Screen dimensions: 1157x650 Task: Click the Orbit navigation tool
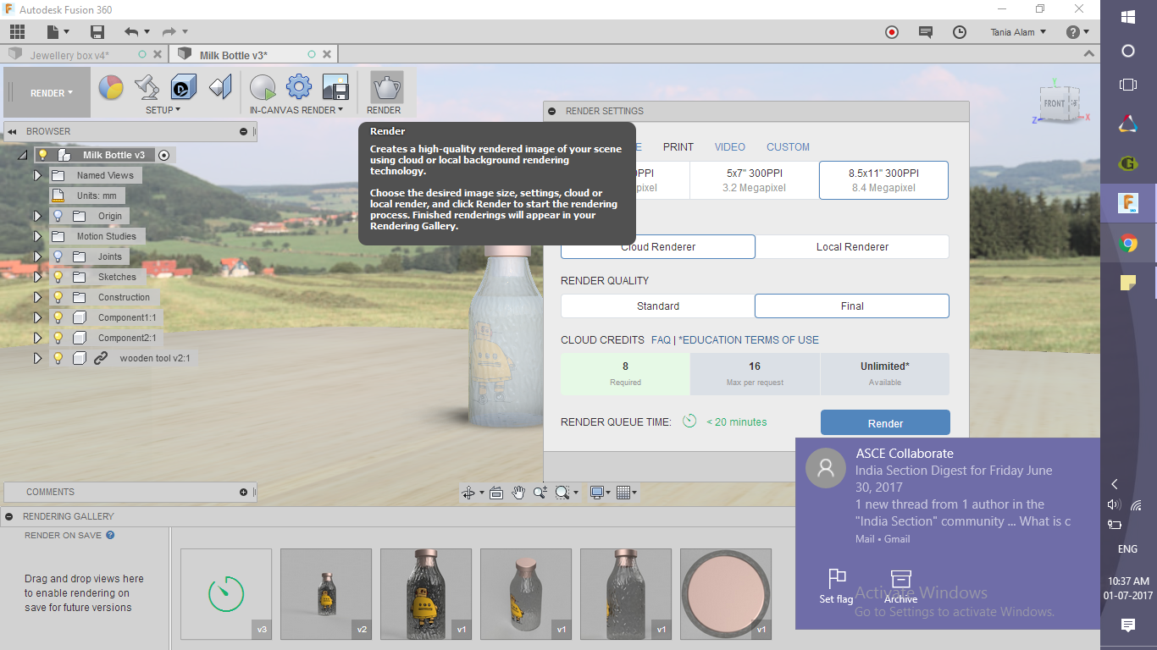[x=468, y=493]
